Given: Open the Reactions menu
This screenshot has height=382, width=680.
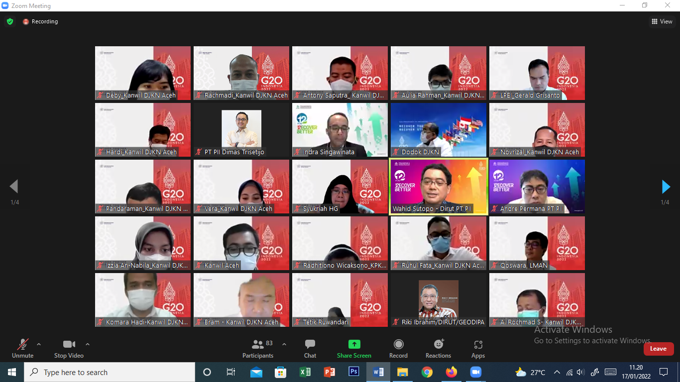Looking at the screenshot, I should coord(438,348).
